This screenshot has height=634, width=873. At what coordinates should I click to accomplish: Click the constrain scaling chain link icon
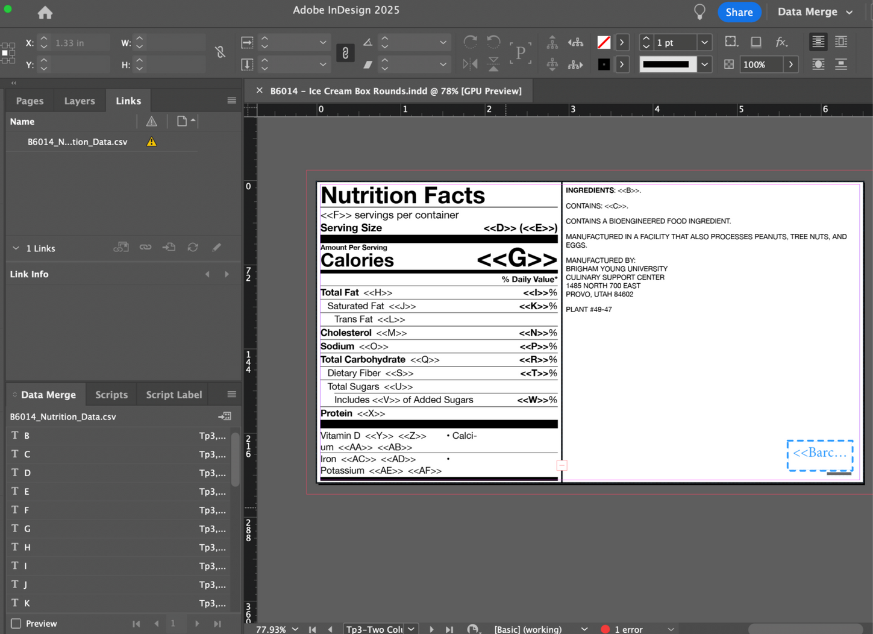tap(345, 53)
